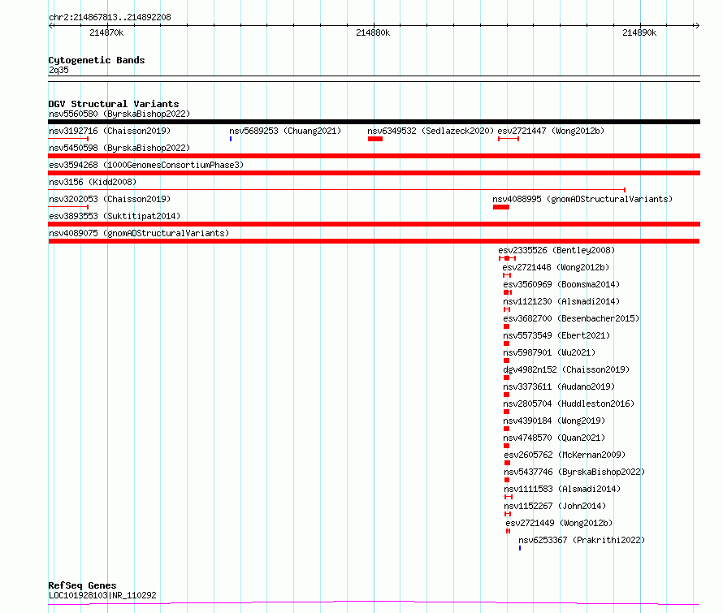Open the nsv2805704 (Huddleston2016) label
This screenshot has width=723, height=613.
(569, 404)
